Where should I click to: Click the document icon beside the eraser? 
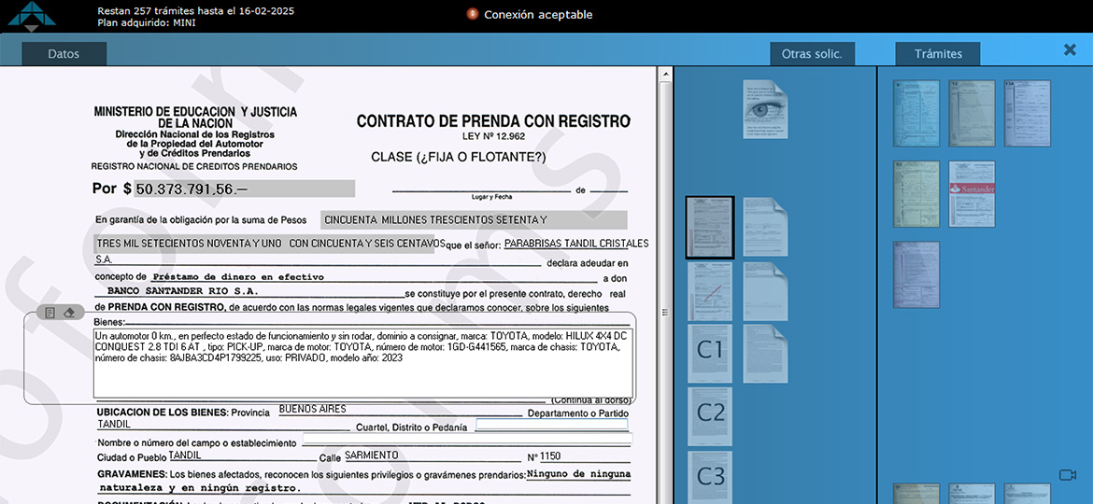(x=50, y=313)
